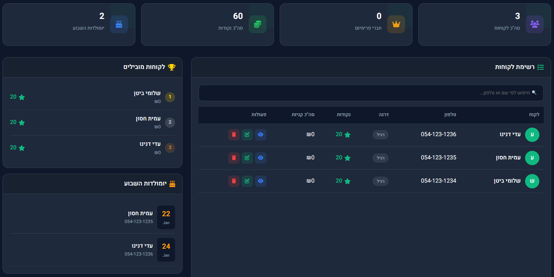Select the רגיל tier badge for שלומי ביטון
This screenshot has width=554, height=277.
click(x=380, y=181)
